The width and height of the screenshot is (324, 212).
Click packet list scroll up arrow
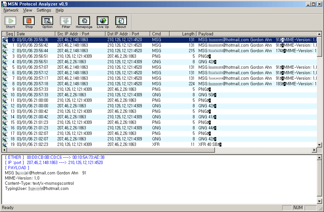[319, 34]
